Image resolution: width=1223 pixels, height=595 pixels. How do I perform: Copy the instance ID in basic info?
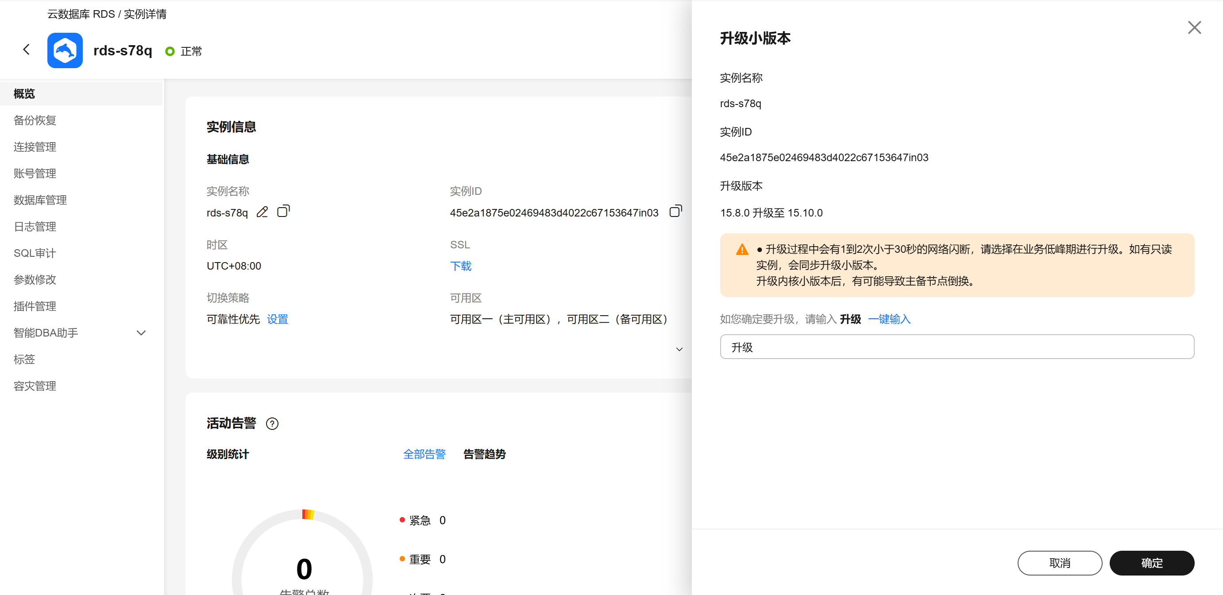click(675, 211)
